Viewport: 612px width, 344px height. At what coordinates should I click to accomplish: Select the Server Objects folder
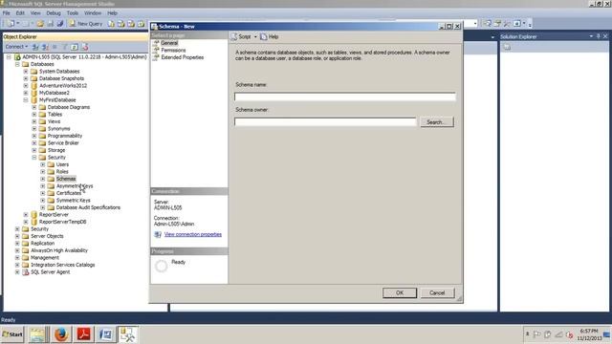(x=47, y=236)
